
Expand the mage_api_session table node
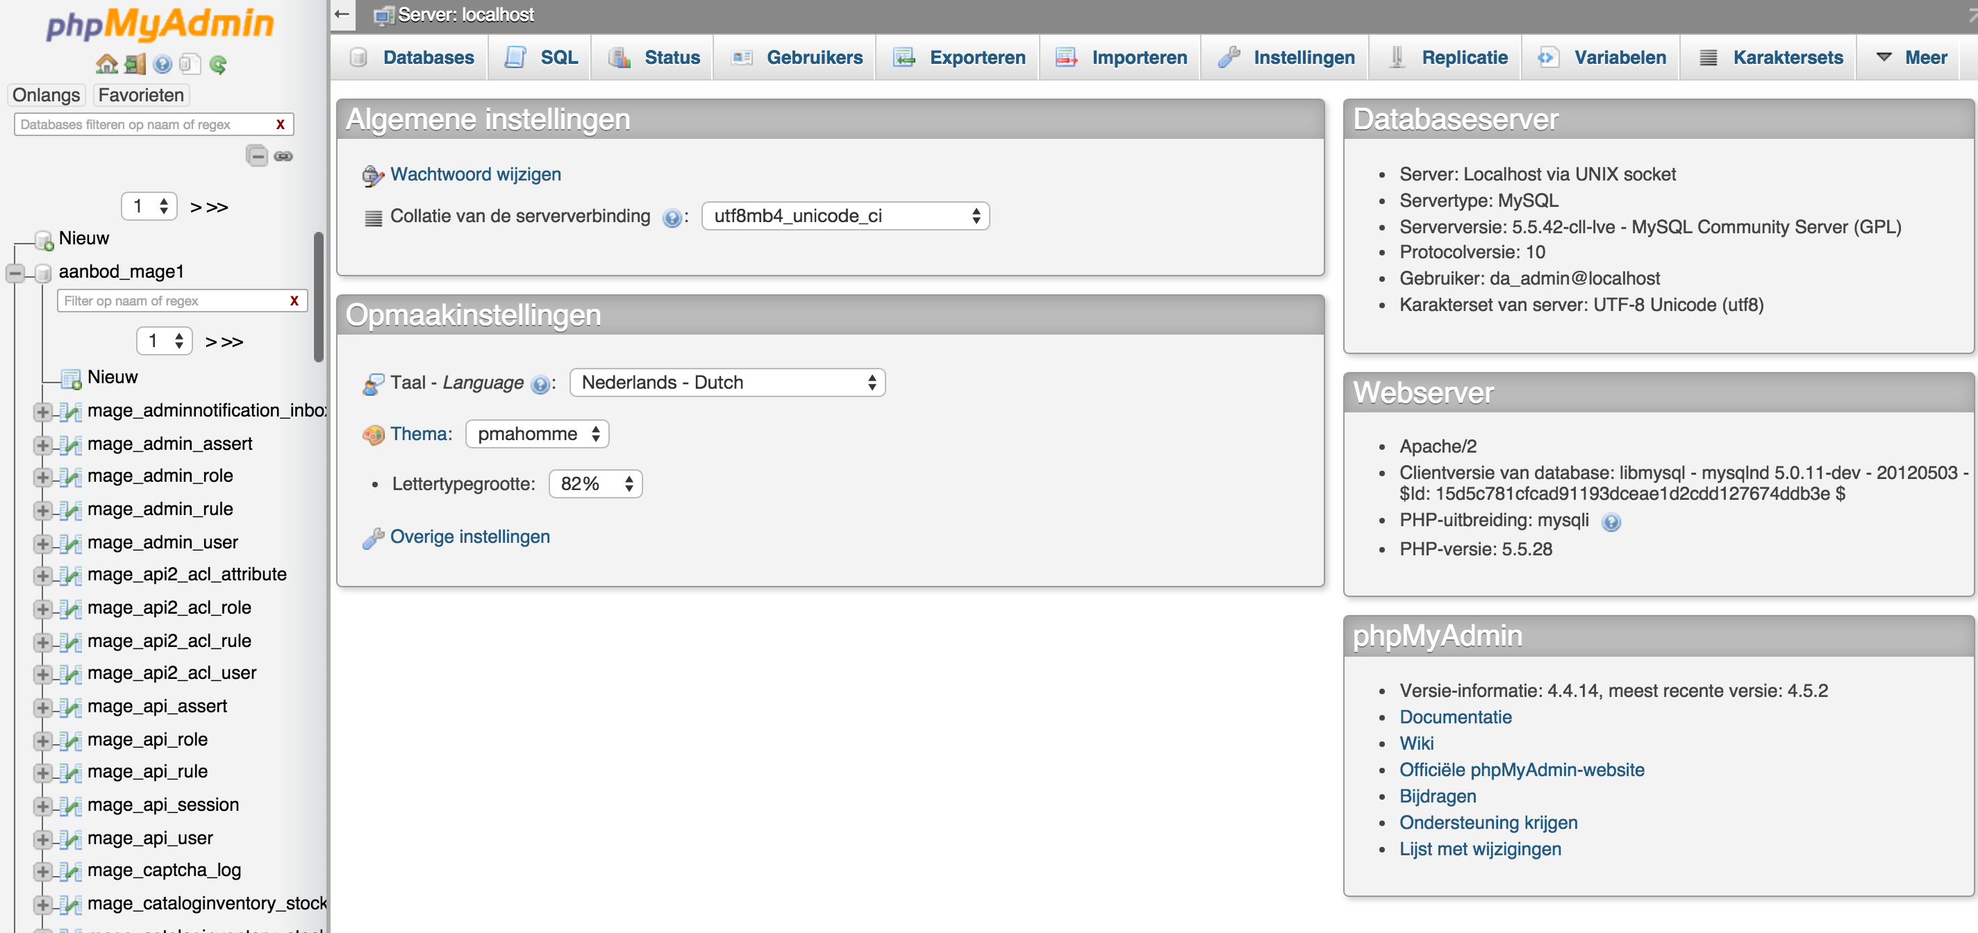(x=43, y=807)
